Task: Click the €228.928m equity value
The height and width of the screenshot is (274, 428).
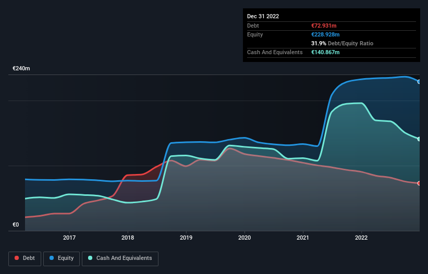Action: [x=326, y=34]
